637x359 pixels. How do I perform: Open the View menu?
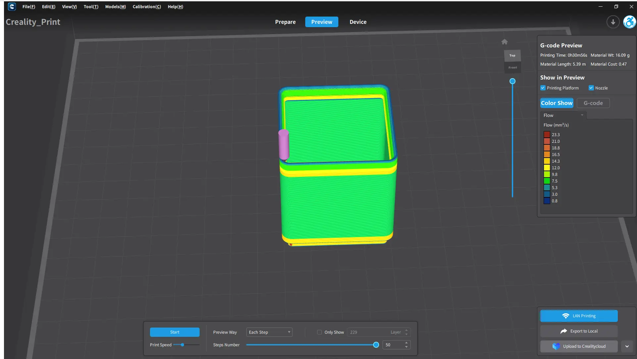tap(70, 7)
